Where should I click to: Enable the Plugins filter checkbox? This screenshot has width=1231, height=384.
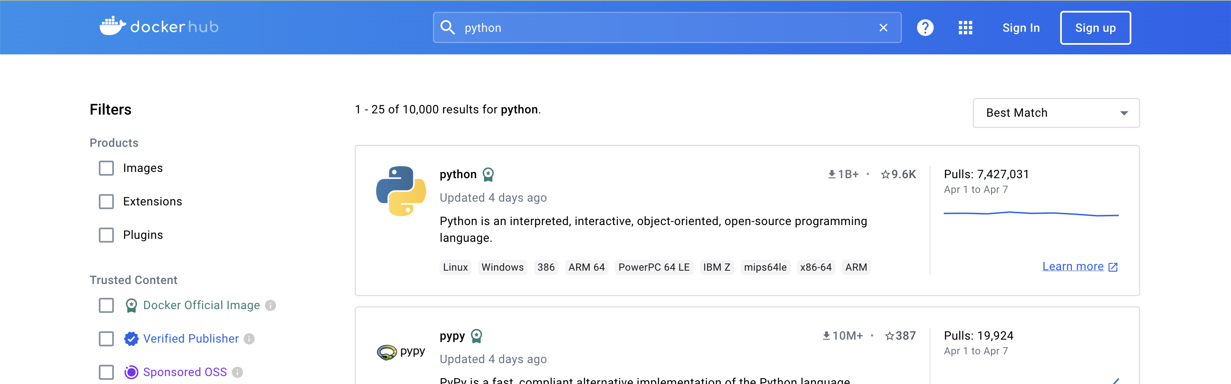pyautogui.click(x=106, y=235)
